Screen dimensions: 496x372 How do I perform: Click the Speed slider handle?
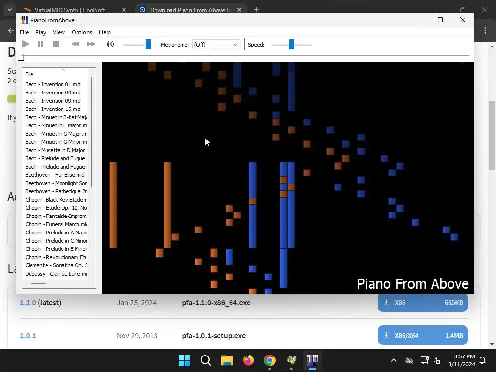click(292, 44)
